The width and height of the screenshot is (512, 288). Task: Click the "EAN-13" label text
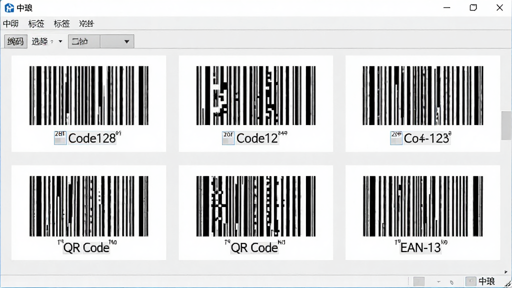420,247
